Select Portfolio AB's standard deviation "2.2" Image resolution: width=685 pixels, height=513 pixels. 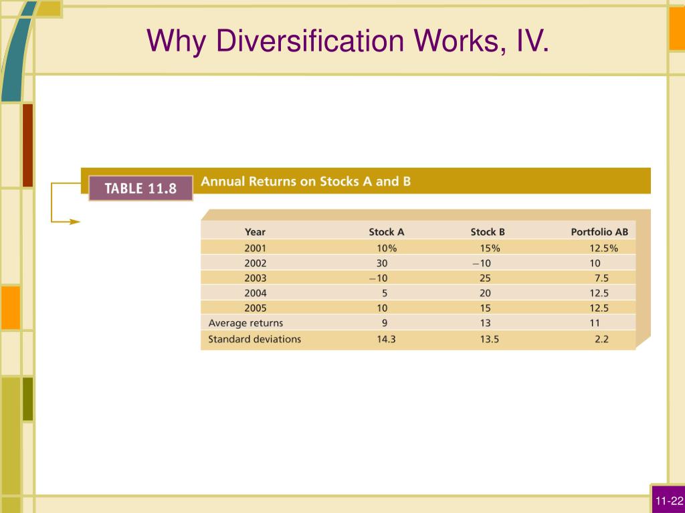click(x=601, y=339)
